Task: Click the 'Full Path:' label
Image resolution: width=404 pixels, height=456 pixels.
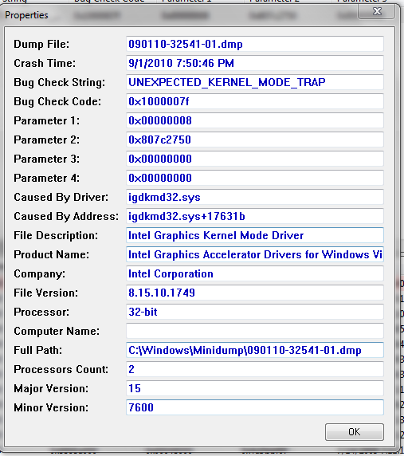Action: [37, 350]
